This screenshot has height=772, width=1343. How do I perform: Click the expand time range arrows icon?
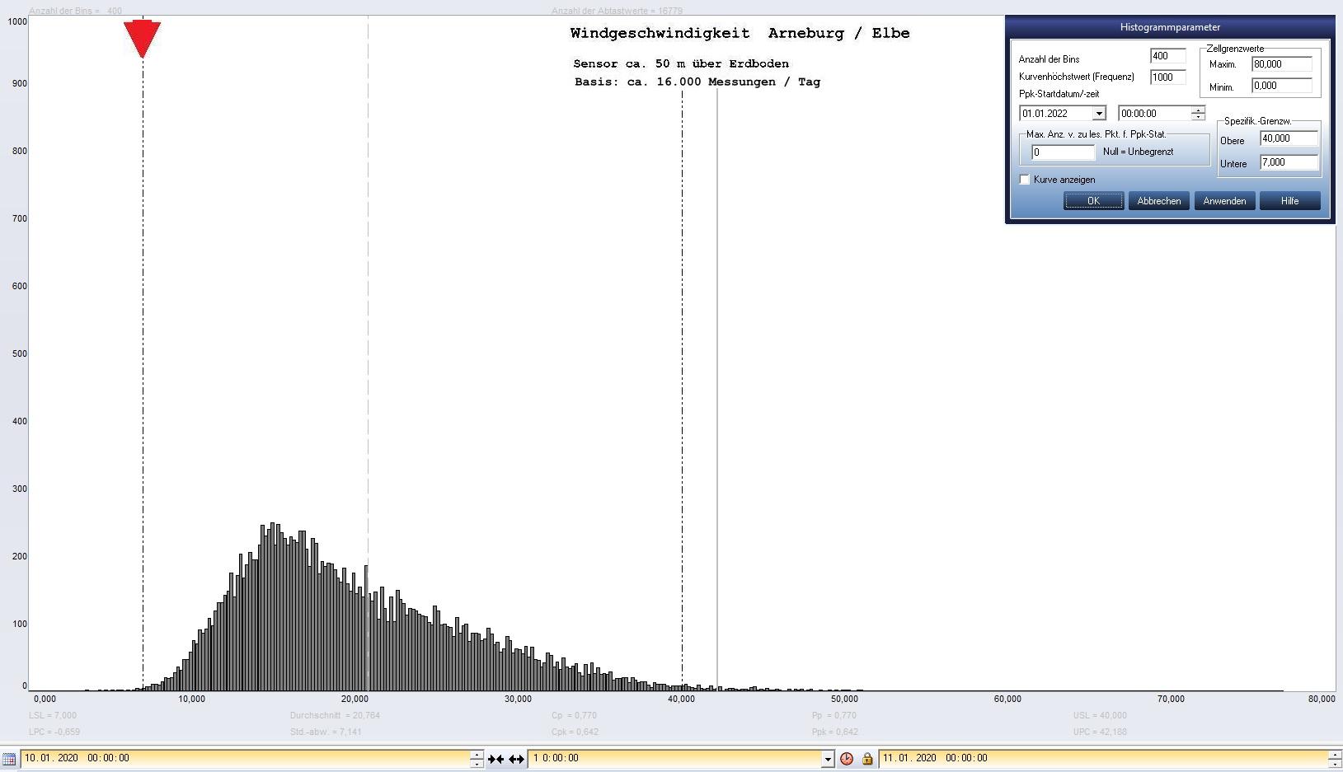[516, 759]
